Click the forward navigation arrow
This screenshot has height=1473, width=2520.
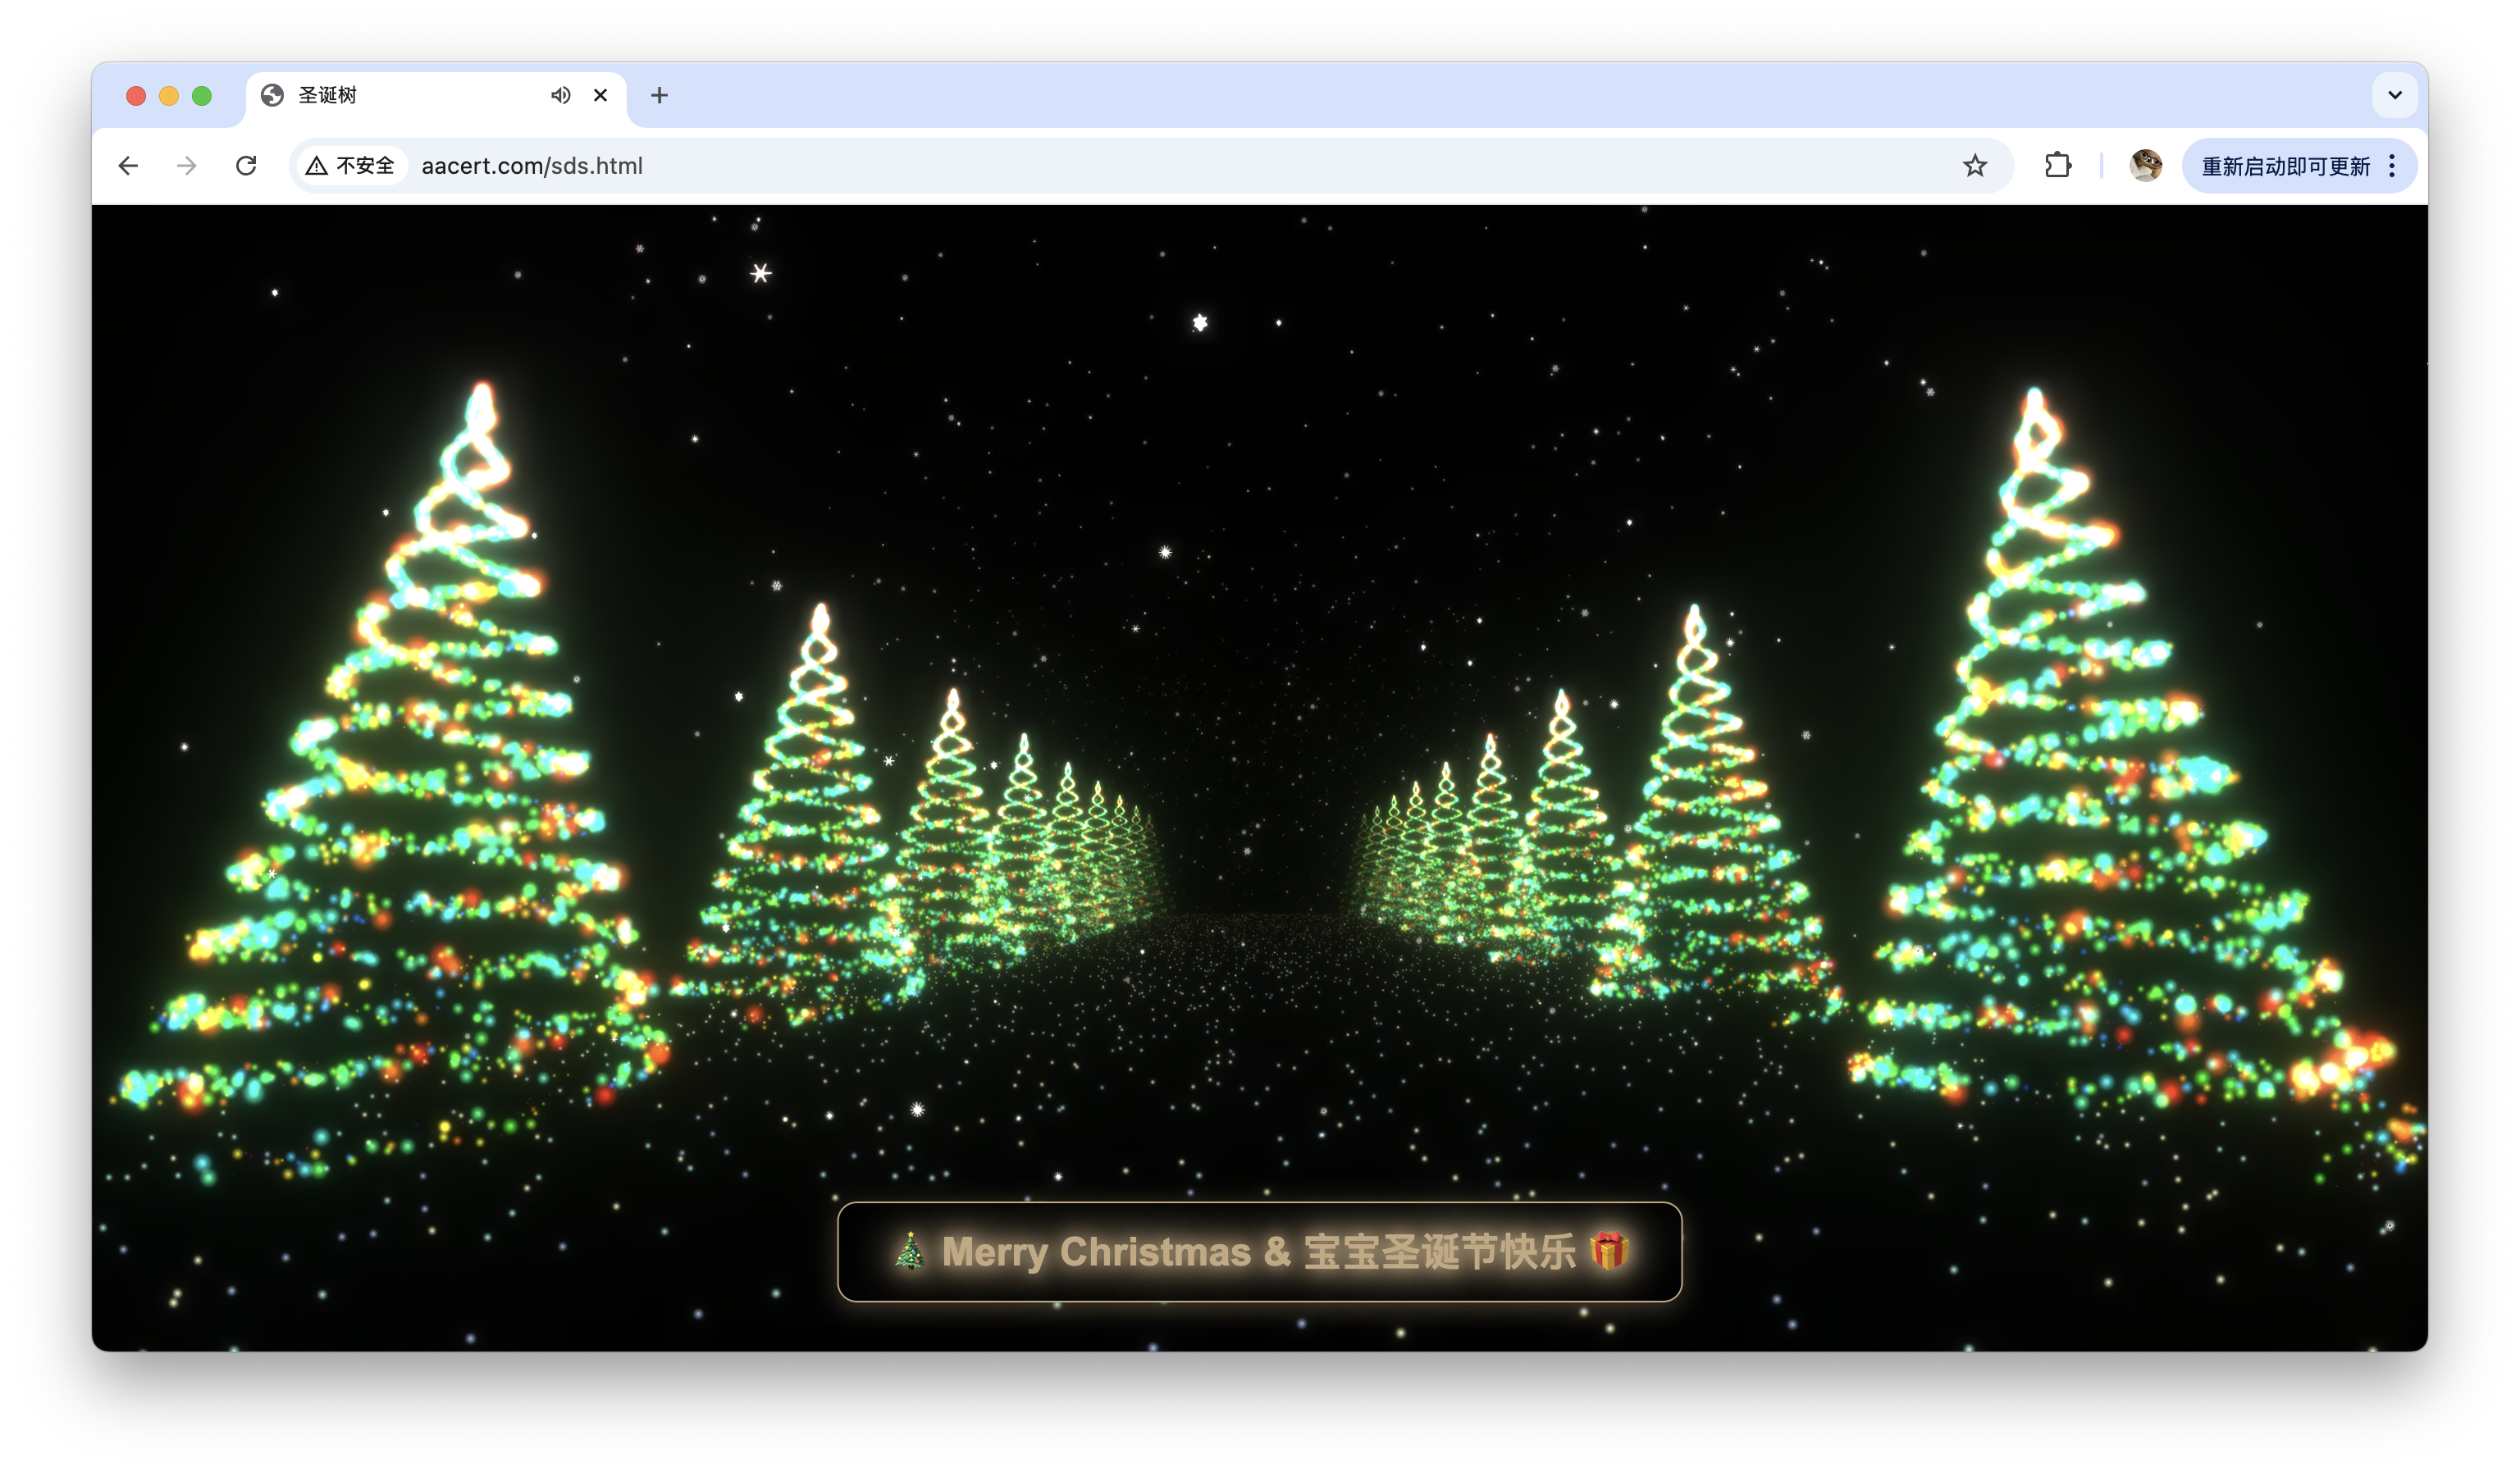coord(187,165)
